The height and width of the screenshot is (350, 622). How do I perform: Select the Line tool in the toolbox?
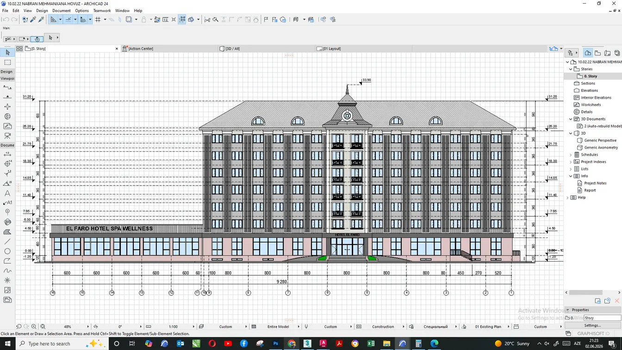7,242
